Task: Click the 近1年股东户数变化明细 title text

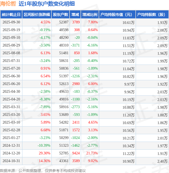Action: [x=47, y=4]
